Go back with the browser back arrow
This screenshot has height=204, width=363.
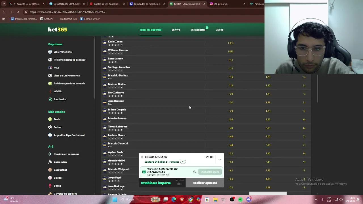[4, 12]
